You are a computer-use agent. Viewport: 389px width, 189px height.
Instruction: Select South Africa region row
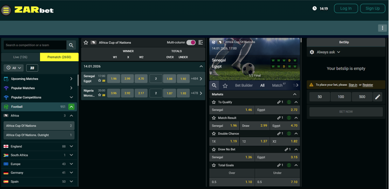39,155
